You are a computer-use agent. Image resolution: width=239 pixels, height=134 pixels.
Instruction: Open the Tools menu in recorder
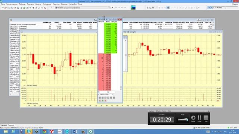pos(164,111)
